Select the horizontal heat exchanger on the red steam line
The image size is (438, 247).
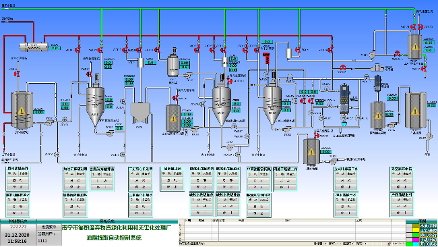pyautogui.click(x=34, y=47)
